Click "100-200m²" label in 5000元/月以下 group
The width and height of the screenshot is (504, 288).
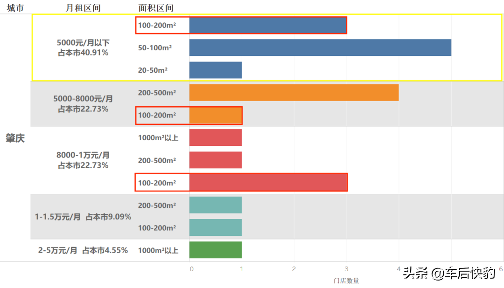coord(157,25)
